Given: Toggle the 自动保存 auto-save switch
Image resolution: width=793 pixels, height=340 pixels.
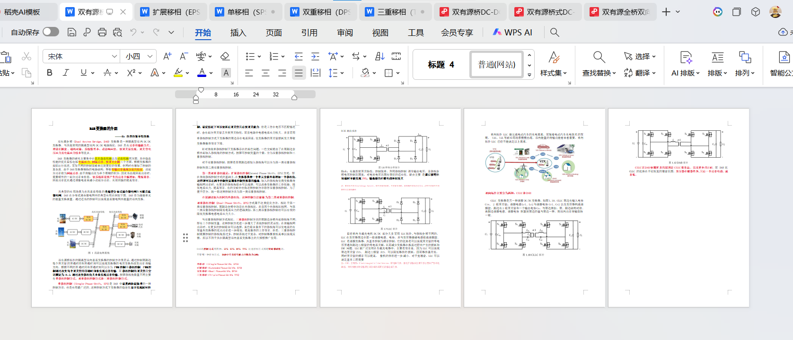Looking at the screenshot, I should click(x=51, y=32).
